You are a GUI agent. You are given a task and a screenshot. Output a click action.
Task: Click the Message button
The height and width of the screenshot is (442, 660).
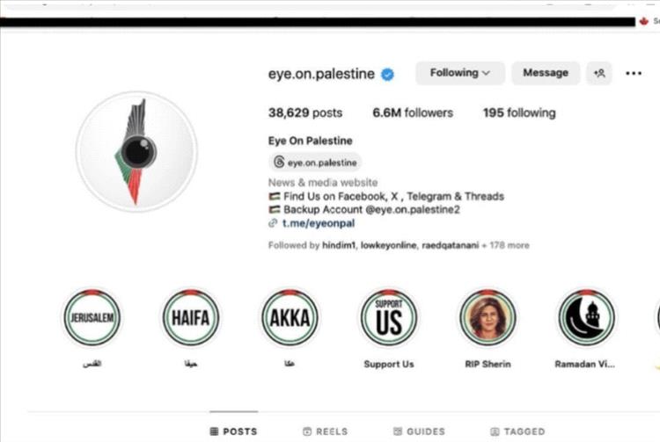[546, 73]
